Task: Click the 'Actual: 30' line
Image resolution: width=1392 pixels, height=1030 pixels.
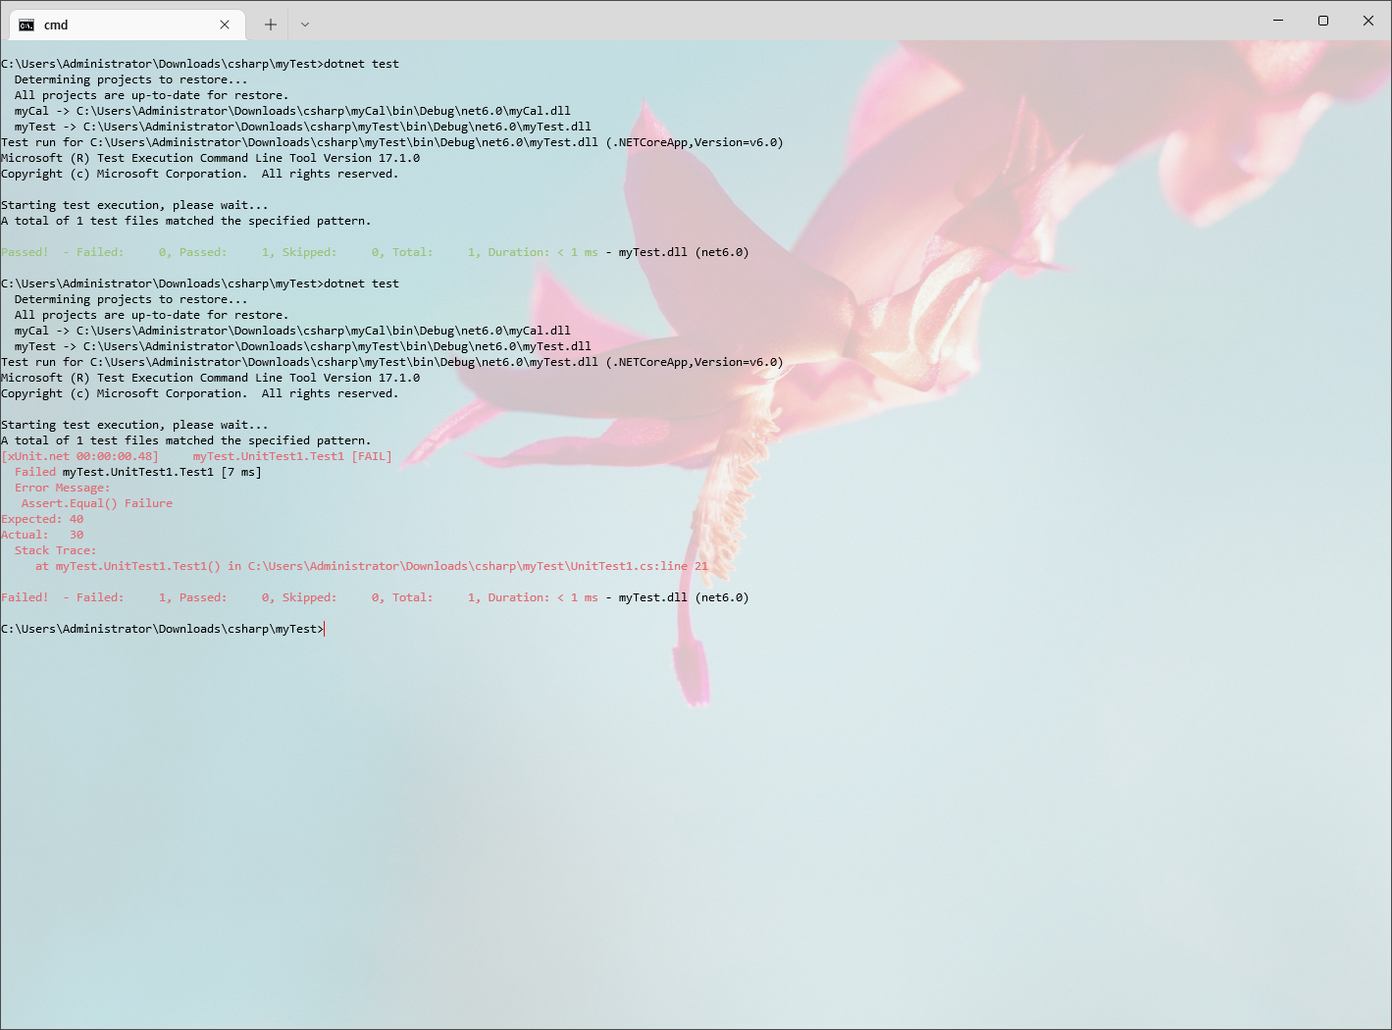Action: (x=42, y=535)
